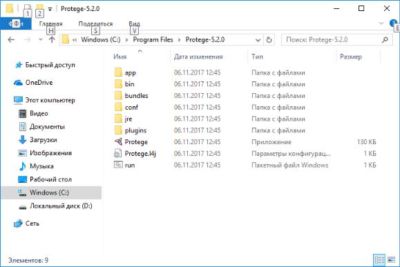Expand hidden path with double chevron
400x267 pixels.
tap(75, 40)
